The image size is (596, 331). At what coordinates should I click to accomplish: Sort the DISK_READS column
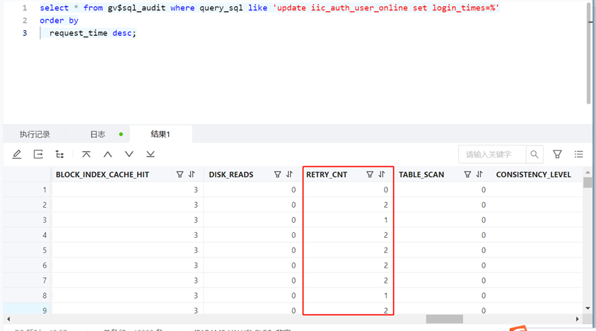click(x=289, y=174)
